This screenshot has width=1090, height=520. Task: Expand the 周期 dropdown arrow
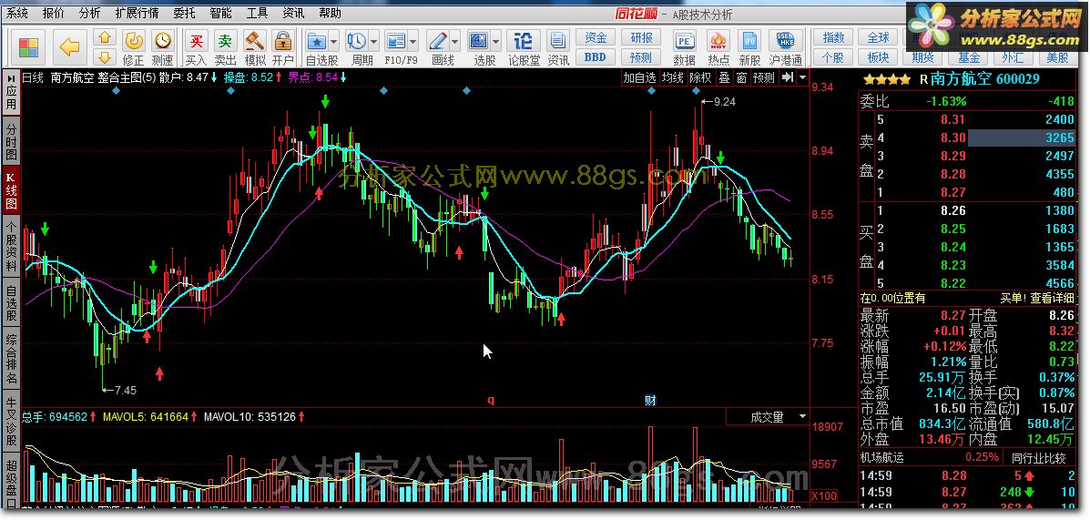(x=374, y=40)
